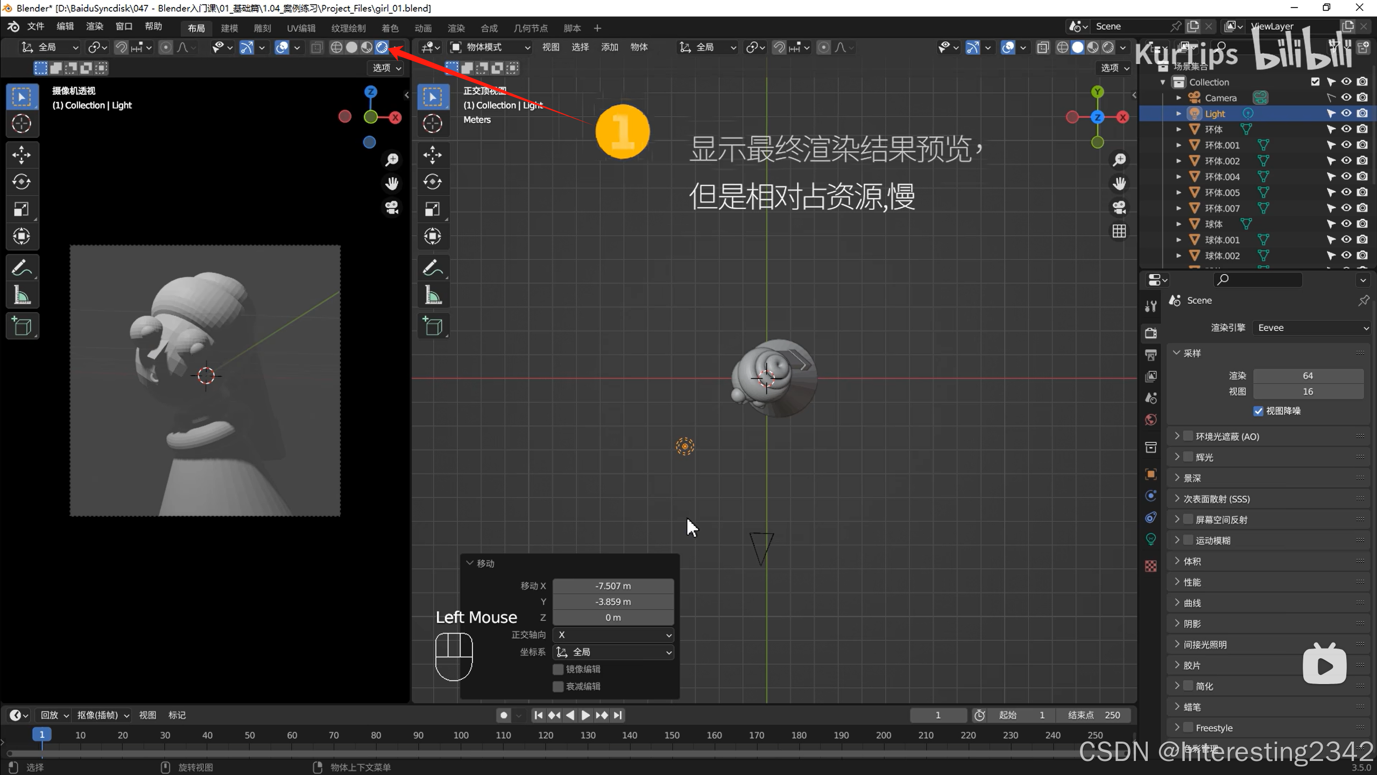Viewport: 1377px width, 775px height.
Task: Open the 文件 menu
Action: click(36, 27)
